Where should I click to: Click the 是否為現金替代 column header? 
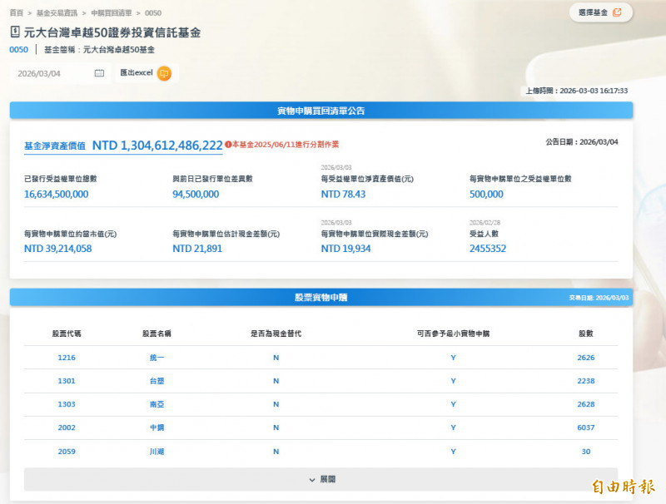pyautogui.click(x=276, y=334)
